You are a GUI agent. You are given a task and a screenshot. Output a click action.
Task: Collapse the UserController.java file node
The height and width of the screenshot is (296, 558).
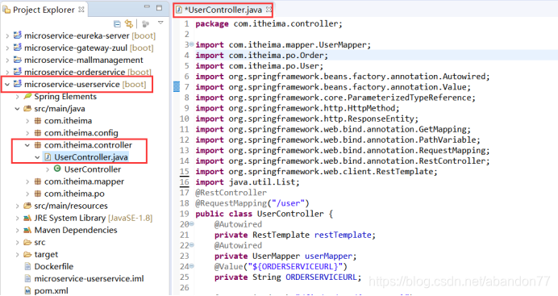[x=37, y=157]
